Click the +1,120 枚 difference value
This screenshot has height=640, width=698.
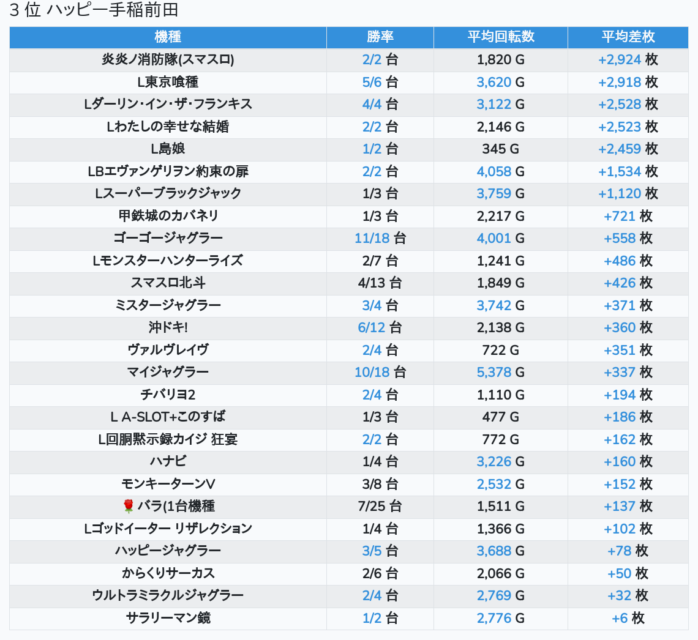(x=628, y=193)
